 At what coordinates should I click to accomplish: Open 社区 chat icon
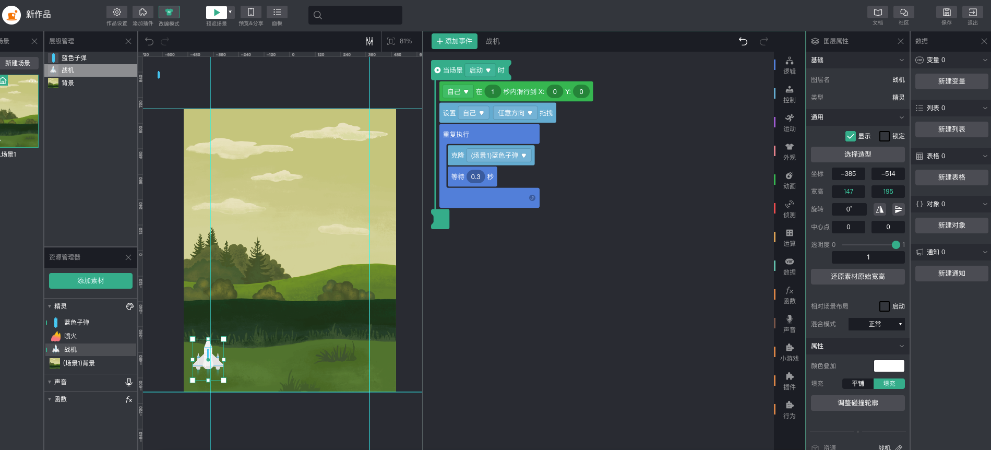click(x=904, y=12)
